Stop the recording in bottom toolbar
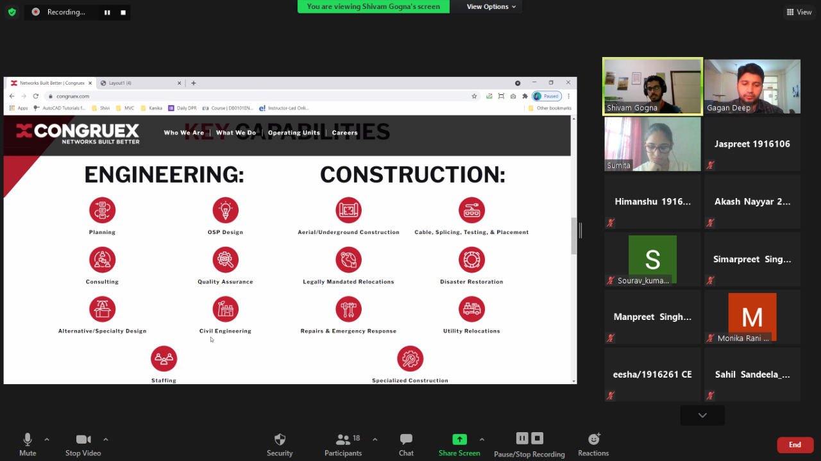This screenshot has width=821, height=461. [537, 439]
